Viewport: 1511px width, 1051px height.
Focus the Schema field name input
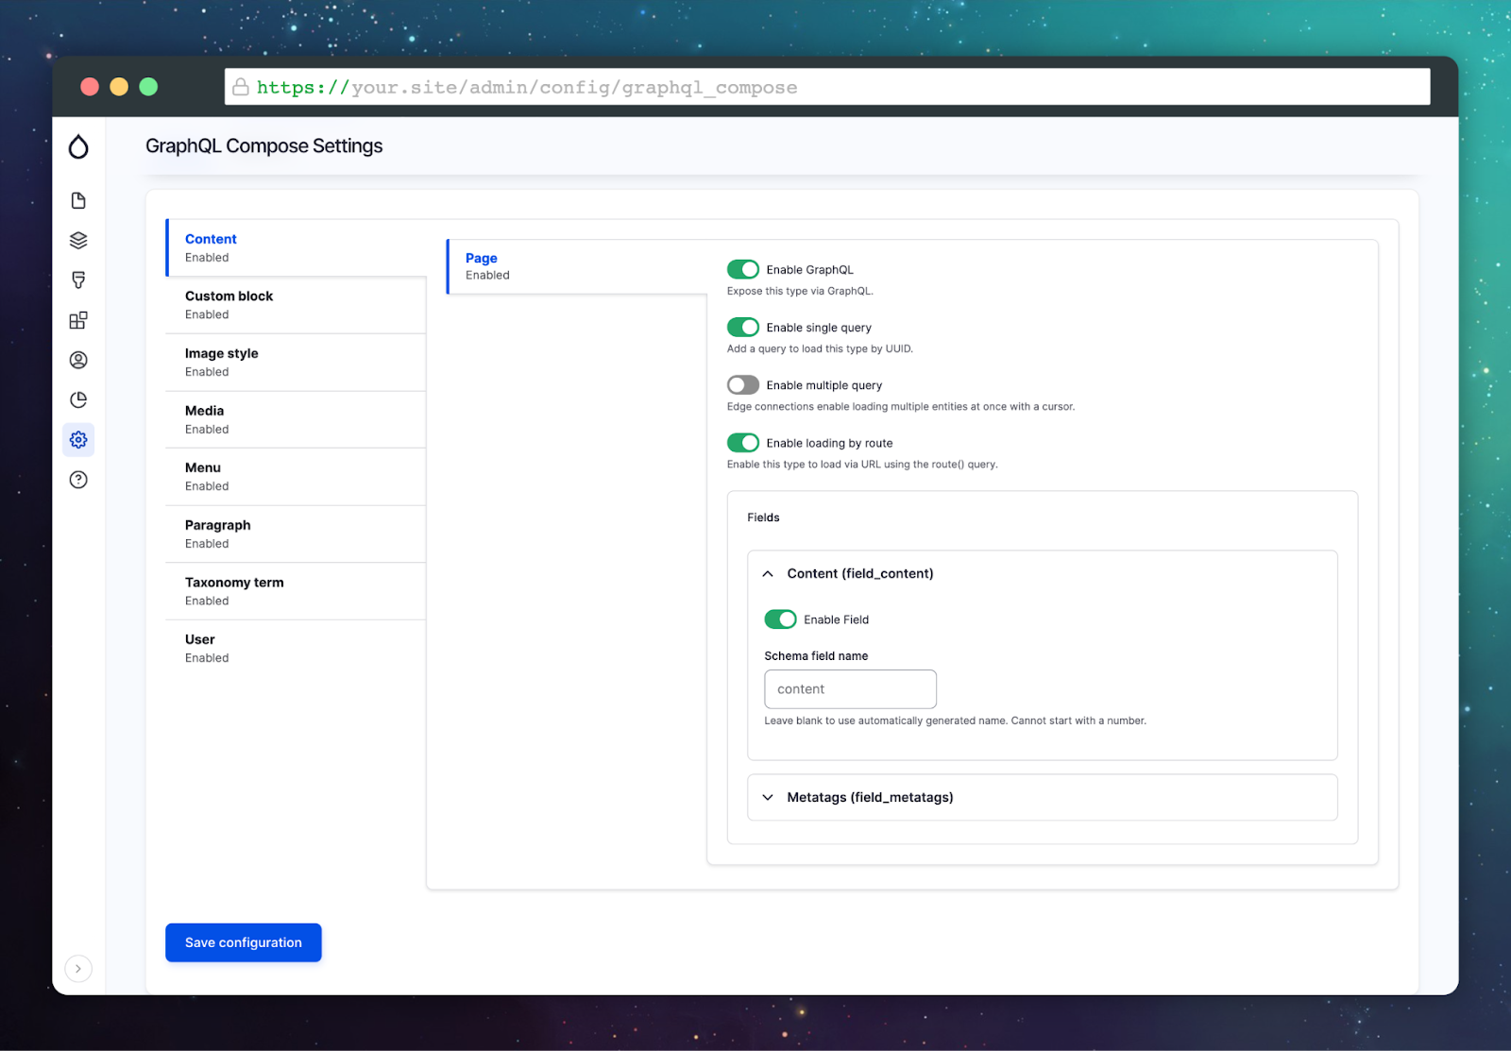[850, 689]
